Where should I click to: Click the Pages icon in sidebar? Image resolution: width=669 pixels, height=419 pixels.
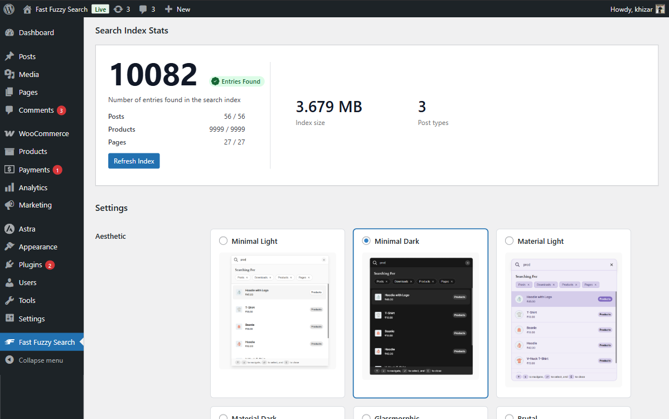[x=9, y=92]
